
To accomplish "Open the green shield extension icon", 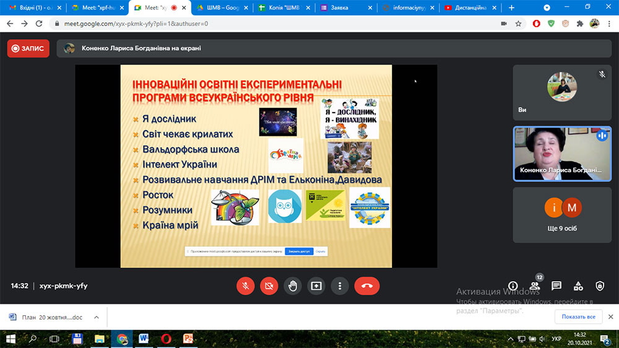I will [551, 24].
